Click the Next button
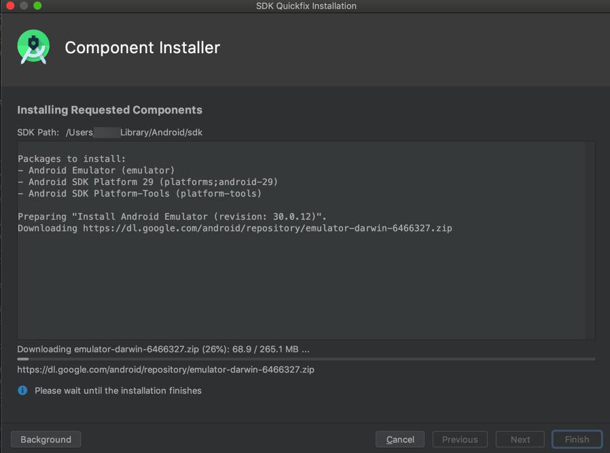610x453 pixels. (520, 439)
